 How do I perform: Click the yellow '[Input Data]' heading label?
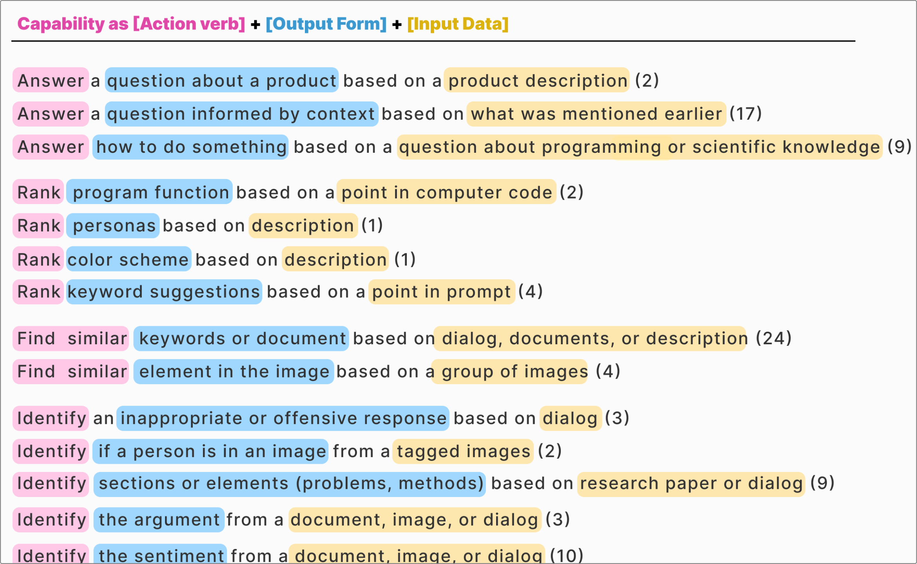pyautogui.click(x=458, y=24)
